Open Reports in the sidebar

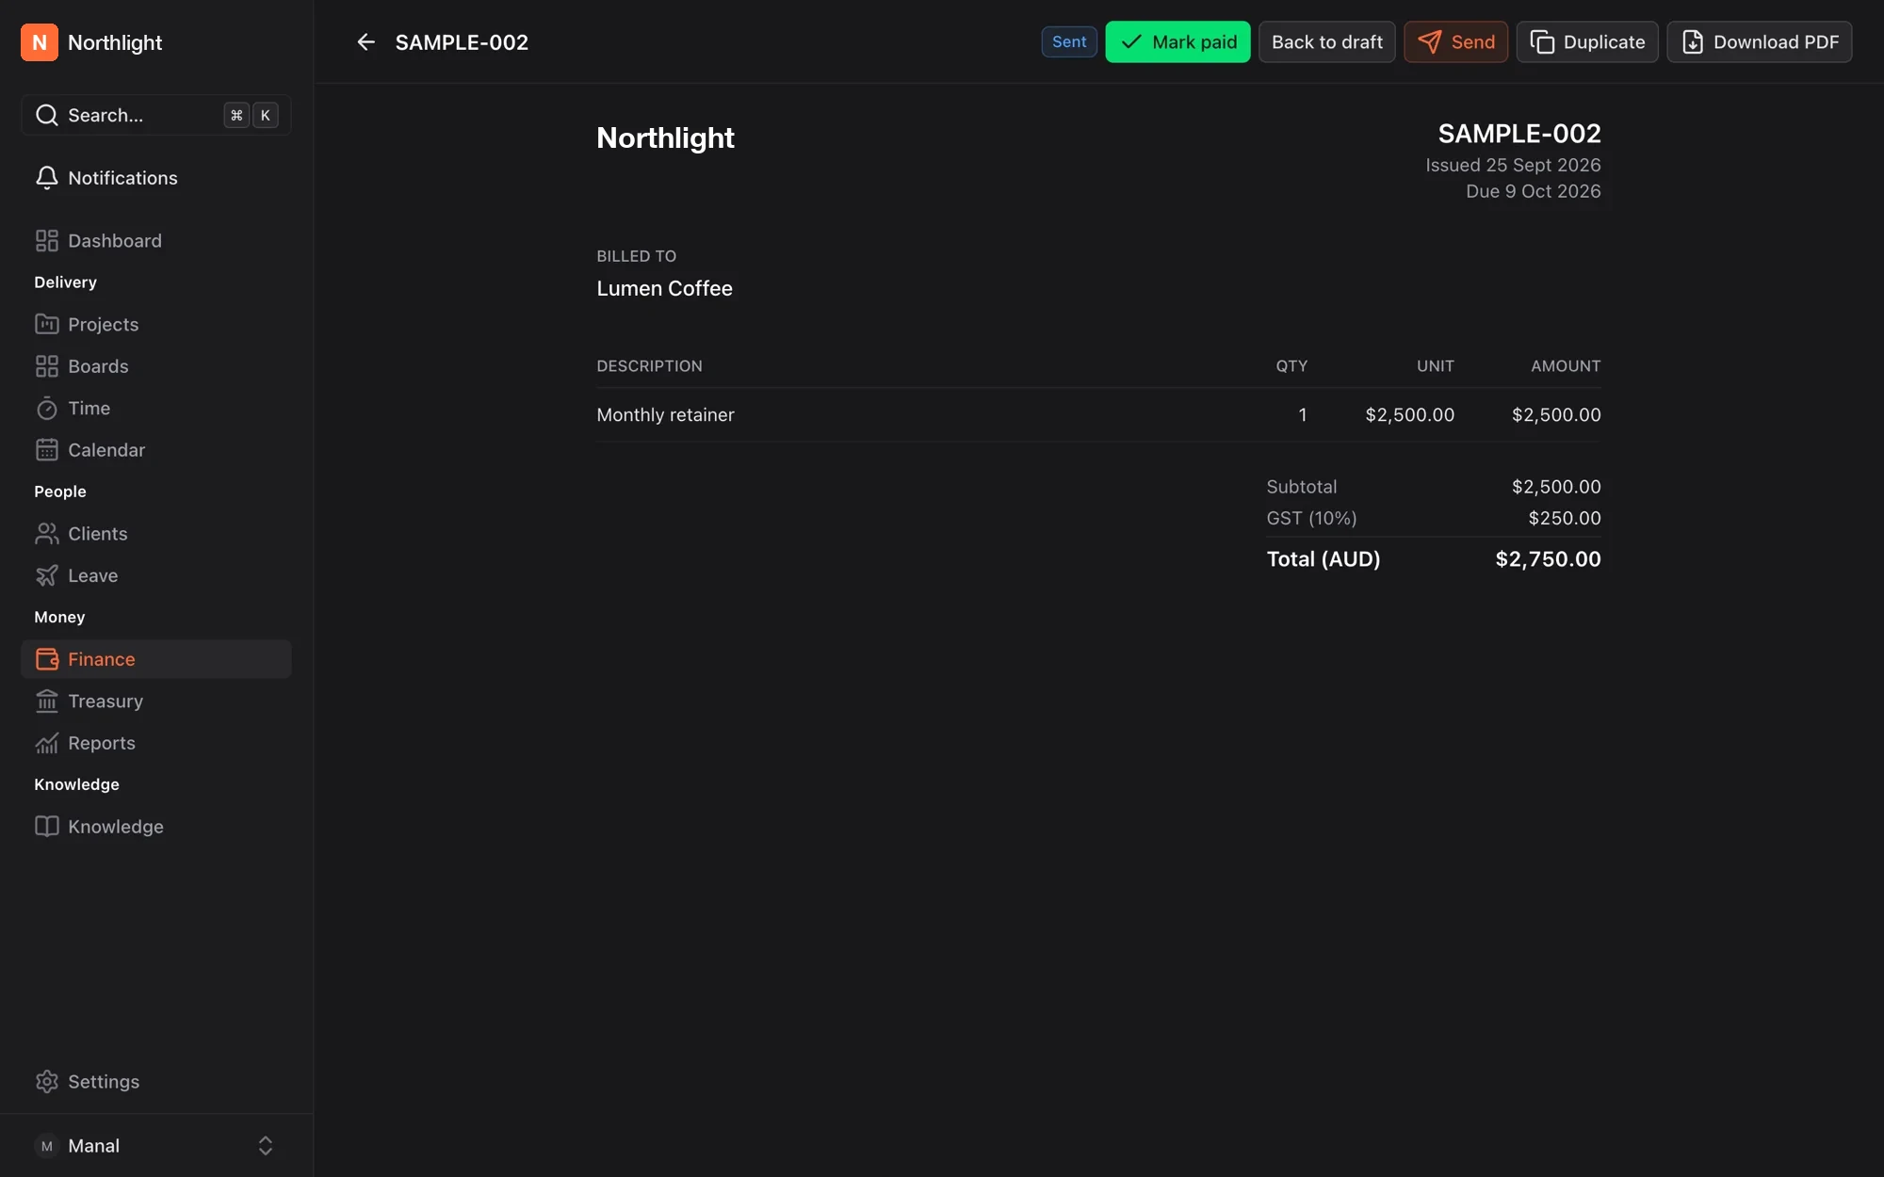click(x=156, y=743)
